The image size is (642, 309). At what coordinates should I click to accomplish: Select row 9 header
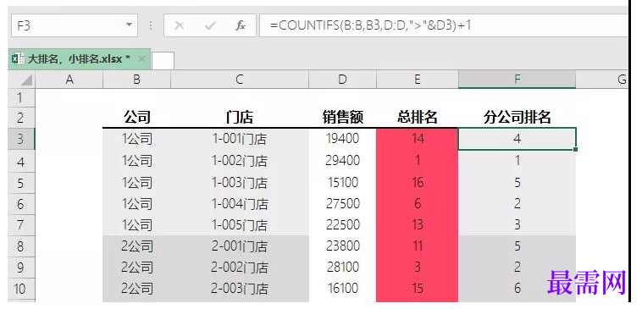(21, 268)
